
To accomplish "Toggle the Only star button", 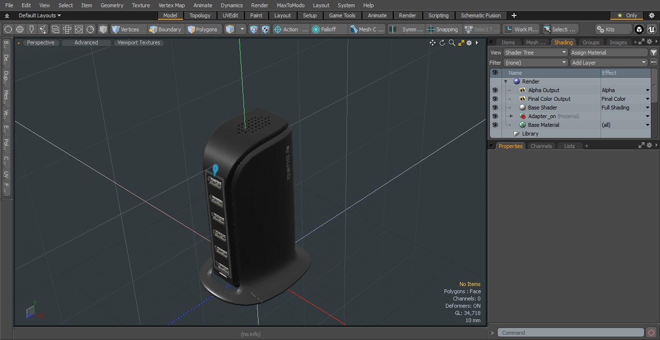I will [x=627, y=15].
